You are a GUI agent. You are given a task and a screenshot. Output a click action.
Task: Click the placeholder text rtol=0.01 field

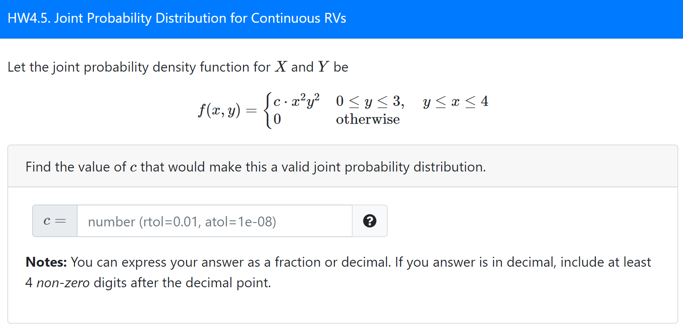coord(182,222)
